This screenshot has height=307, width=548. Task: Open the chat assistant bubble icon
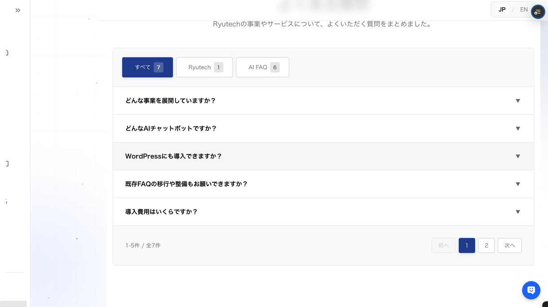(x=531, y=290)
